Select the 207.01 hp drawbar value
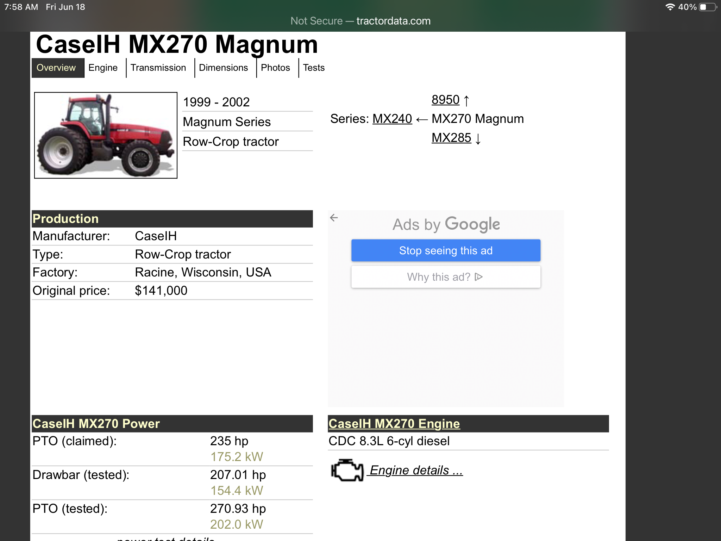The height and width of the screenshot is (541, 721). click(x=238, y=475)
